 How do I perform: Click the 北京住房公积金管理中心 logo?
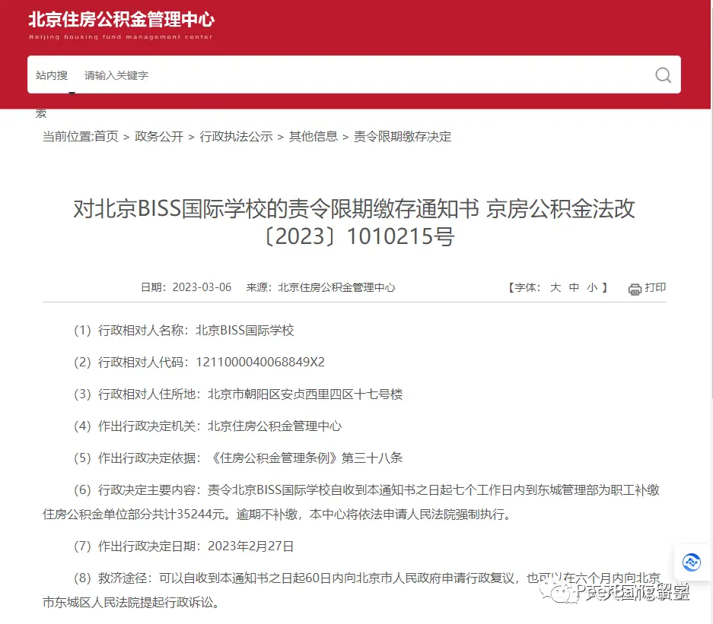pos(122,20)
